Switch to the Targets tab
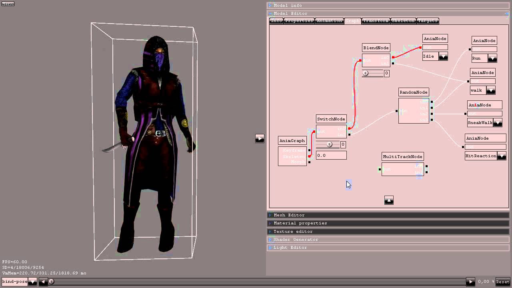Viewport: 512px width, 288px height. tap(428, 21)
